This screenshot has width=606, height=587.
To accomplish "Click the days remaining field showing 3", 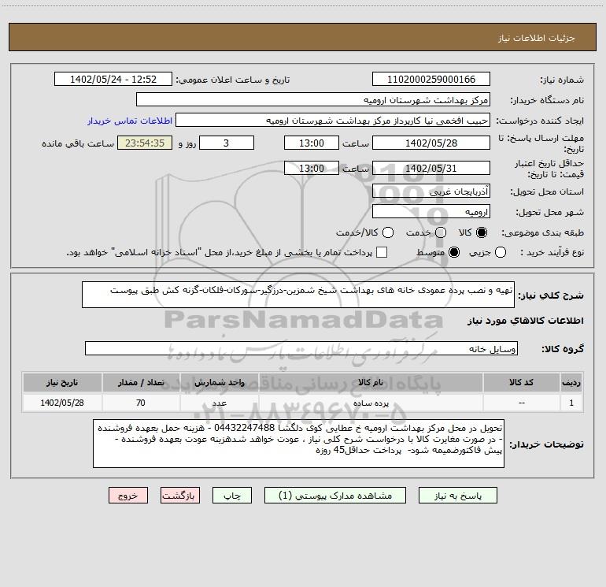I will [x=227, y=143].
